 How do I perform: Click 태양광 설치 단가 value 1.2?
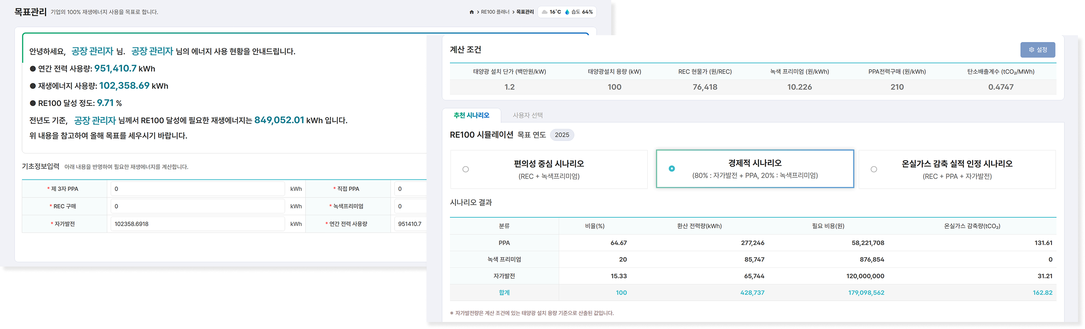pyautogui.click(x=509, y=87)
